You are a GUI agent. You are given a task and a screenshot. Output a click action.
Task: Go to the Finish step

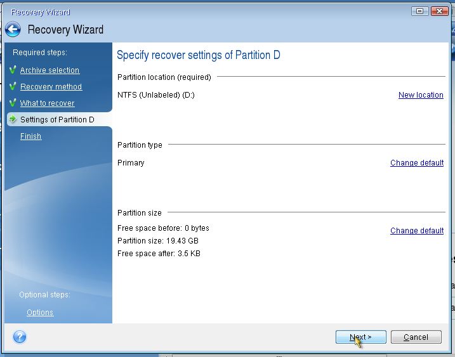(x=30, y=136)
